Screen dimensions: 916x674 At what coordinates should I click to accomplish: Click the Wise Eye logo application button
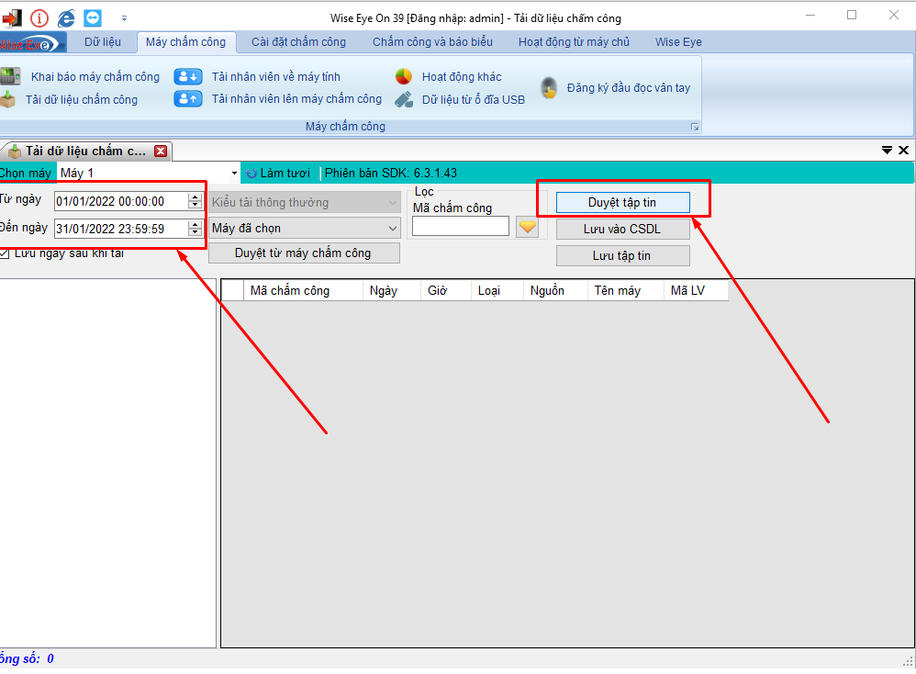tap(31, 42)
